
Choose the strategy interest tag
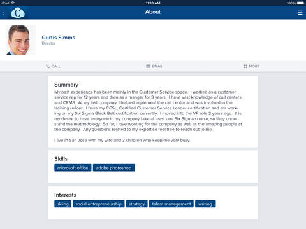(136, 204)
